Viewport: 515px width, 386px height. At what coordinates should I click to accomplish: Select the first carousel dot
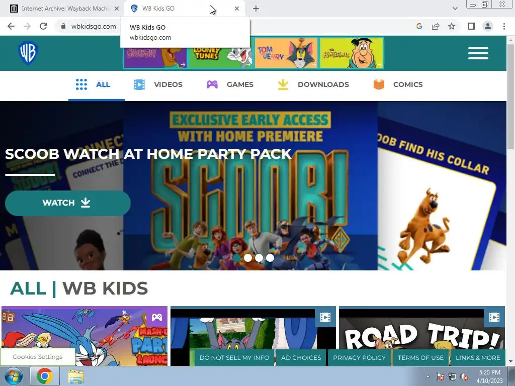(237, 258)
